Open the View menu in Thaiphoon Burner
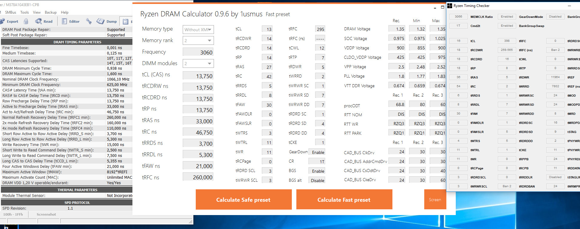 [37, 12]
